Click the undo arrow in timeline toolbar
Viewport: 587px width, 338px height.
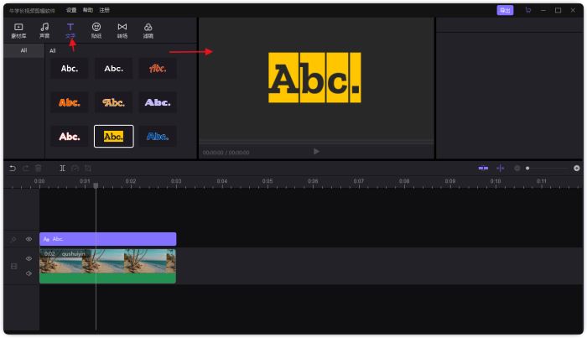(x=13, y=169)
